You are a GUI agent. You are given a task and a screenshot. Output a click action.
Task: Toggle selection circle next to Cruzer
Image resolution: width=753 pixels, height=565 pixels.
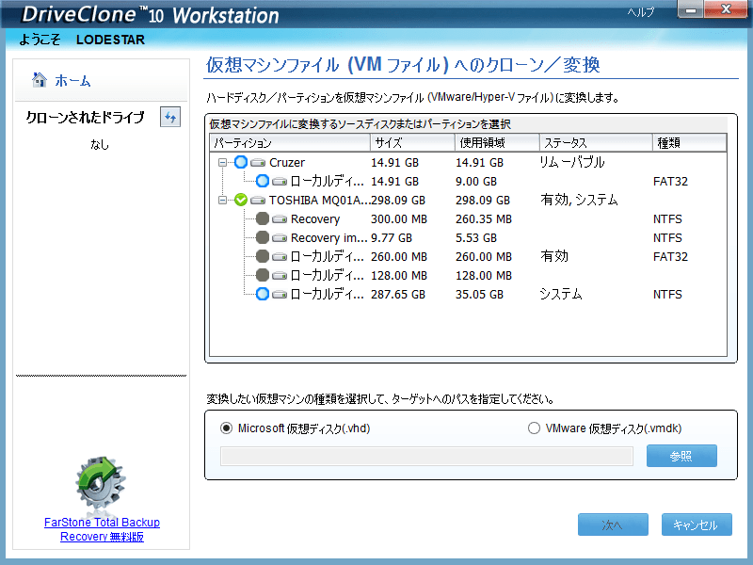point(241,162)
